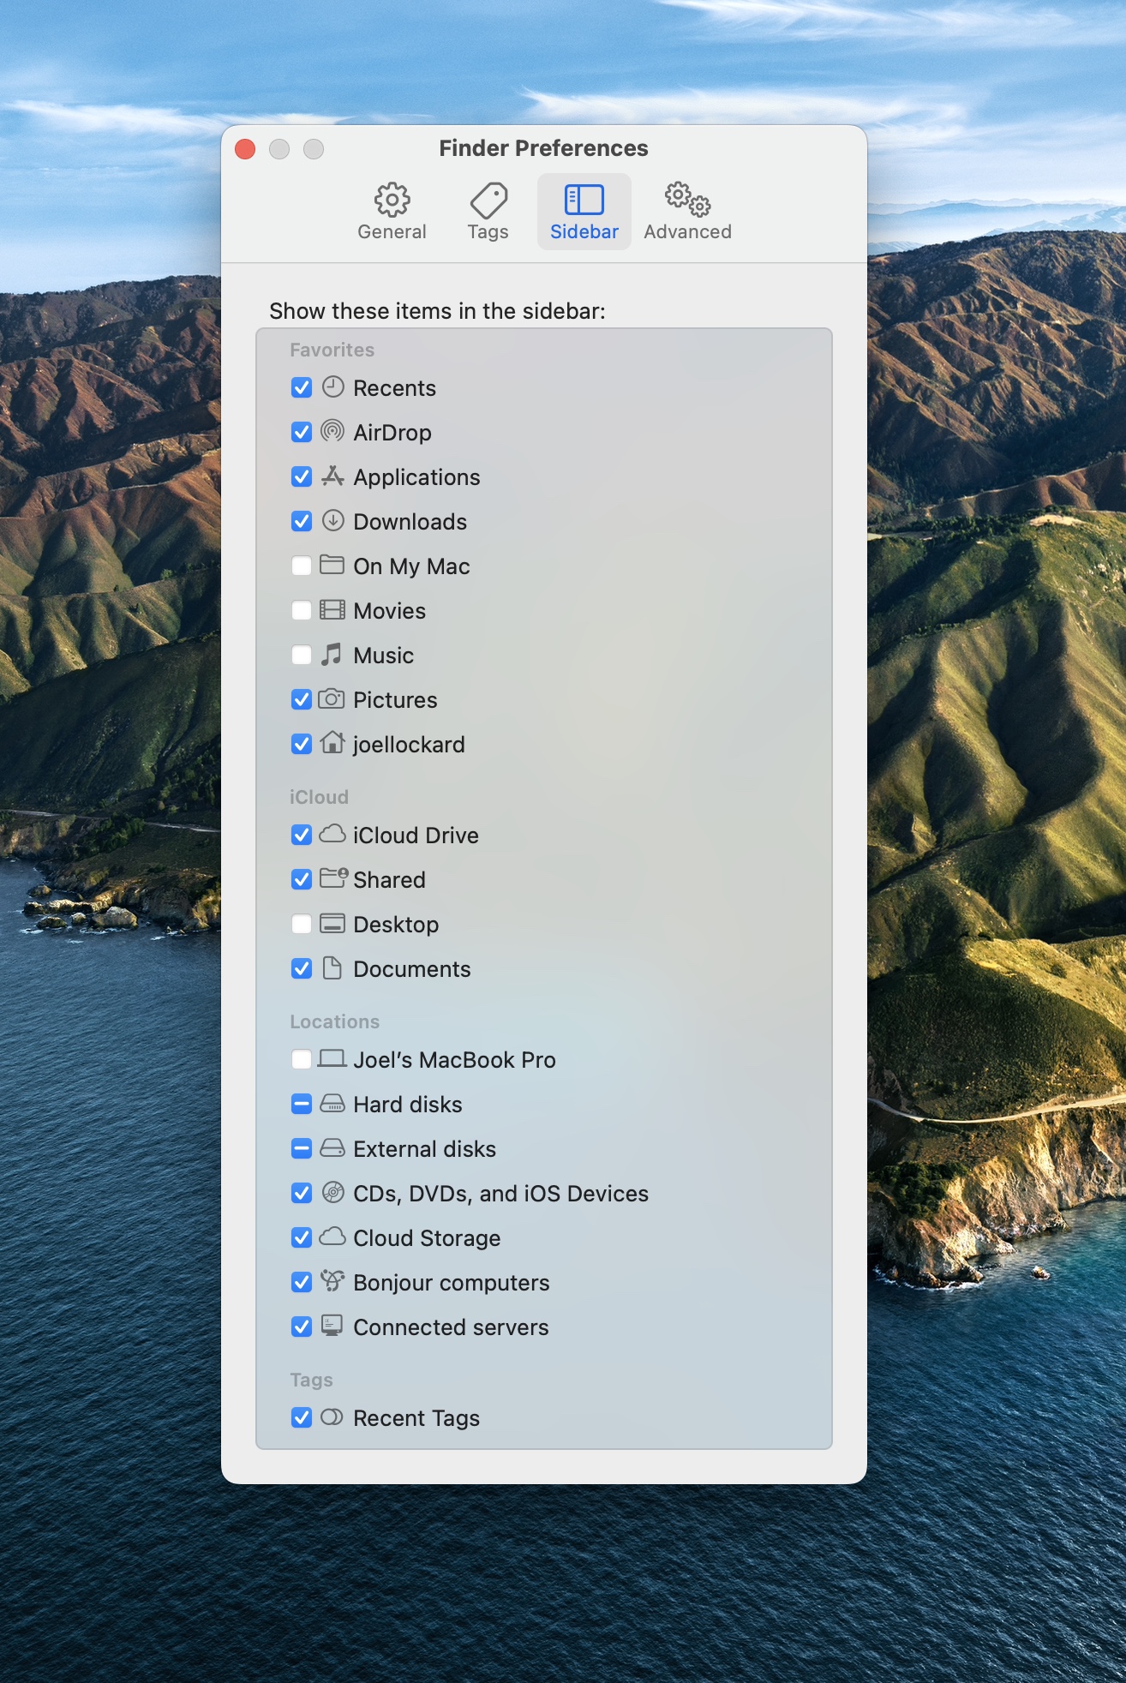Image resolution: width=1126 pixels, height=1683 pixels.
Task: Click the On My Mac folder icon
Action: (x=332, y=565)
